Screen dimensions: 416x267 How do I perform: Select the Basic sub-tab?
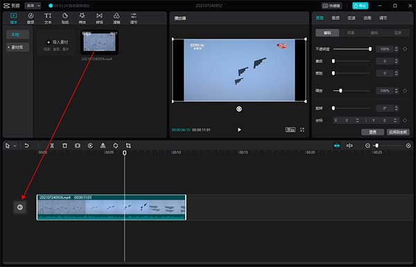327,33
